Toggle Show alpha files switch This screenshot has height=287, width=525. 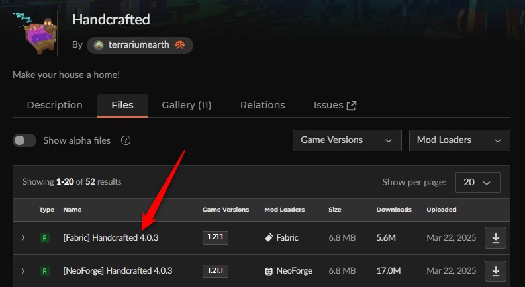(x=24, y=140)
